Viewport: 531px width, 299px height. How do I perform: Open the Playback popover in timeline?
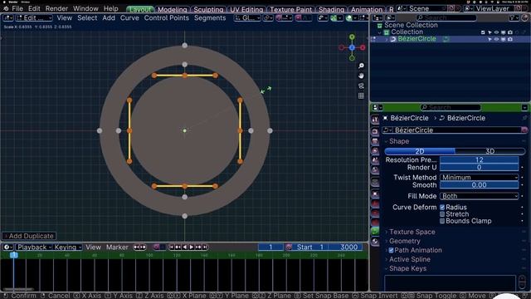(x=33, y=248)
